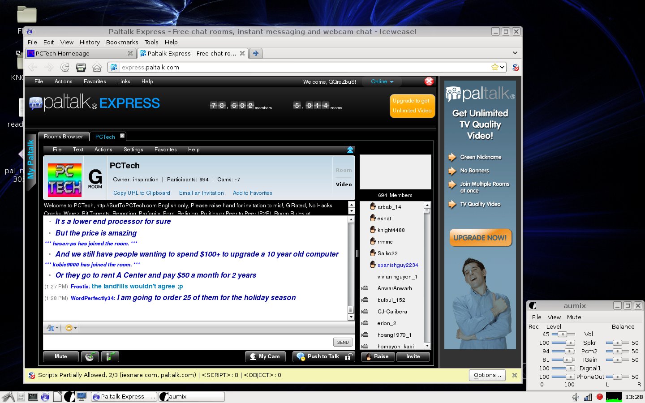The image size is (645, 403).
Task: Click Email an Invitation link
Action: pos(202,193)
